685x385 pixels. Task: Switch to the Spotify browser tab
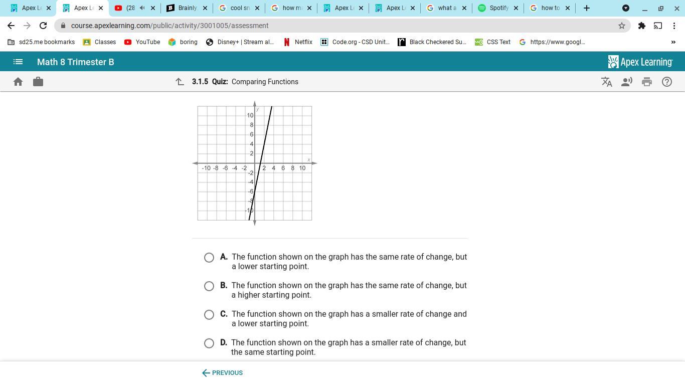pyautogui.click(x=496, y=8)
